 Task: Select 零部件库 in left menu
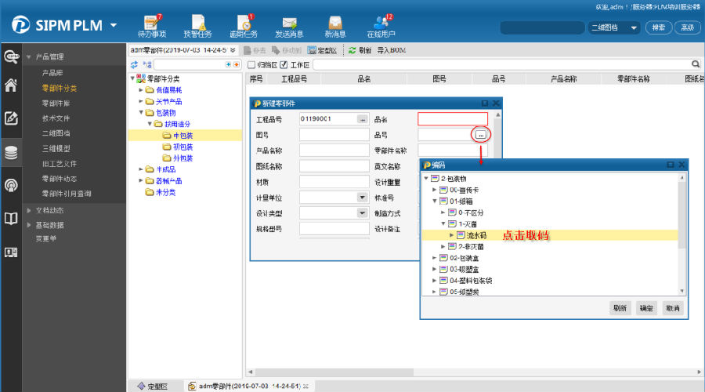(x=56, y=103)
